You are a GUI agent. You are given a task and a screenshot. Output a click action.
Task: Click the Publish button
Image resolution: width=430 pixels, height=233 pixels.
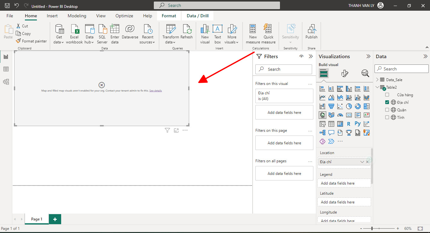tap(311, 32)
